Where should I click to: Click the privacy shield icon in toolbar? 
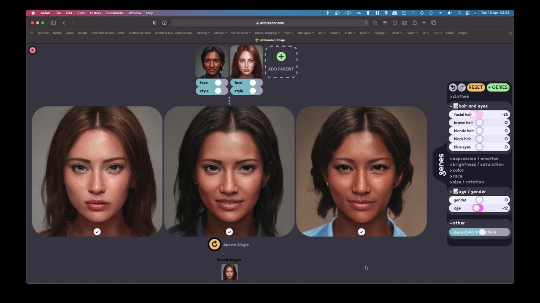[154, 23]
